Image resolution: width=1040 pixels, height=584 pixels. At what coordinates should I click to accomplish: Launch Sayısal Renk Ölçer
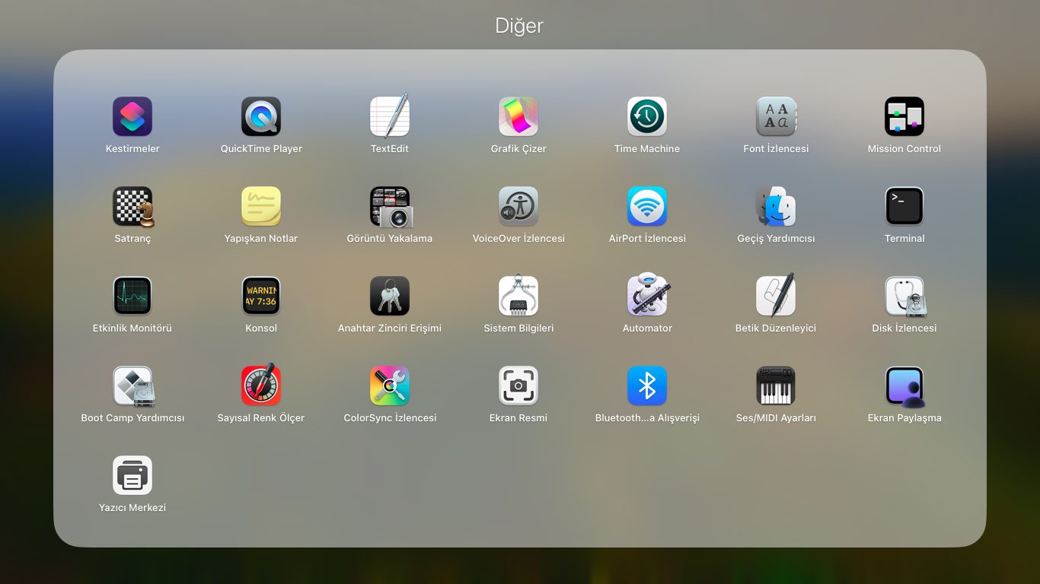[x=261, y=386]
